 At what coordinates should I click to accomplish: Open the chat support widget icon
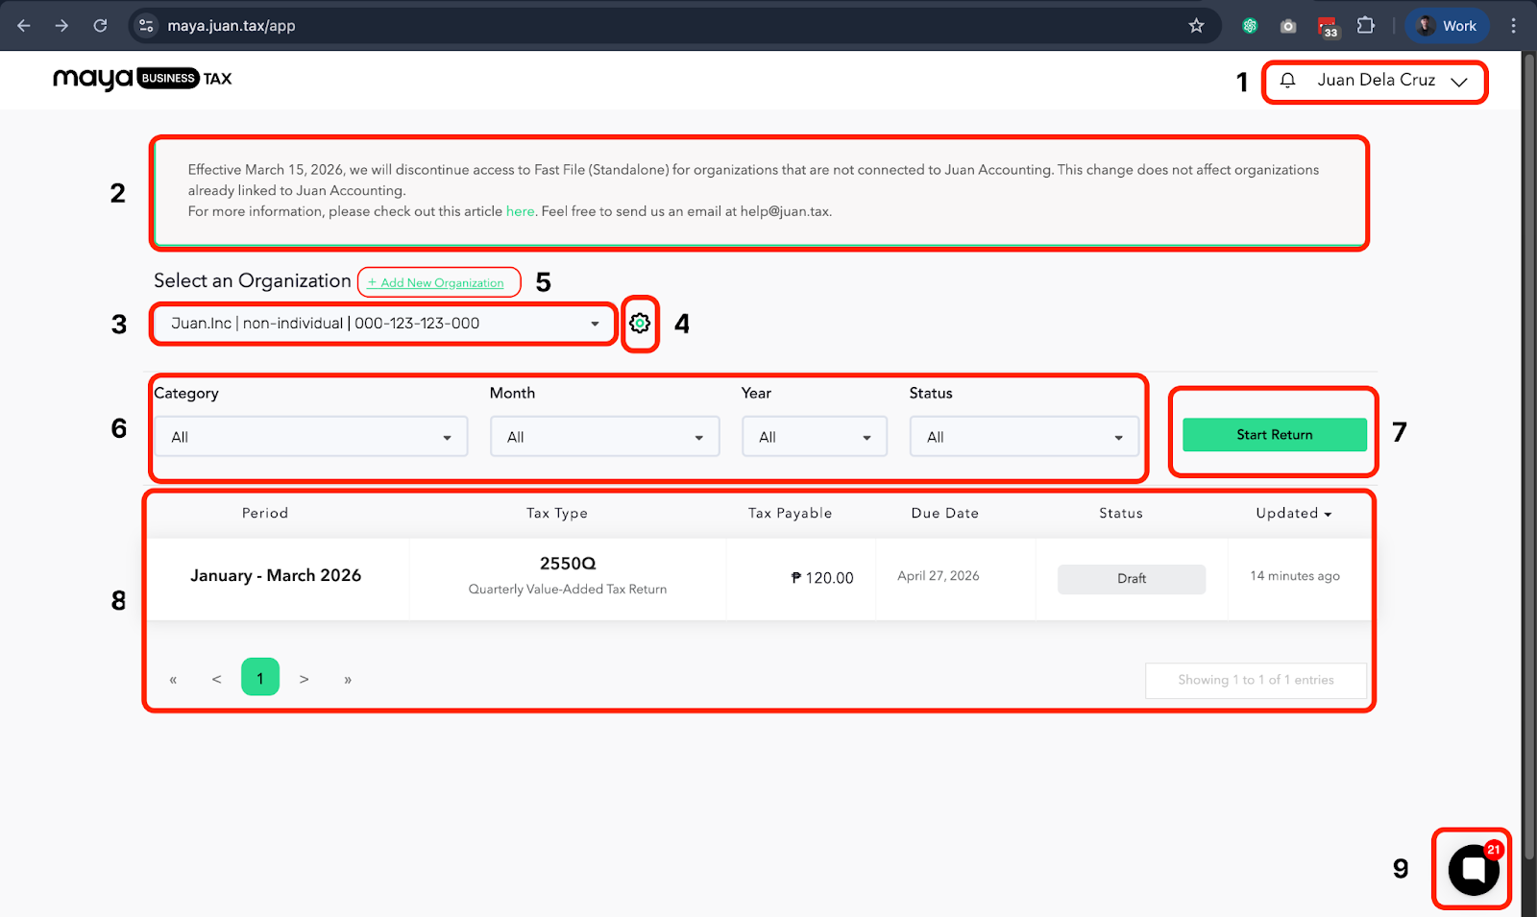tap(1474, 869)
